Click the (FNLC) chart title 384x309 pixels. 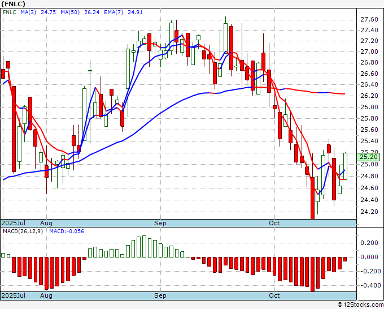13,4
